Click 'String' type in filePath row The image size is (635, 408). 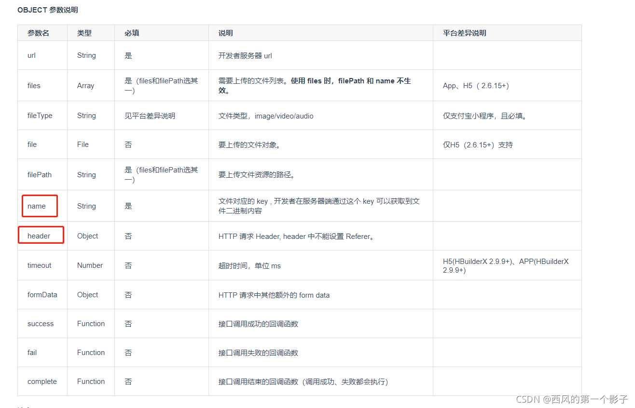click(86, 175)
